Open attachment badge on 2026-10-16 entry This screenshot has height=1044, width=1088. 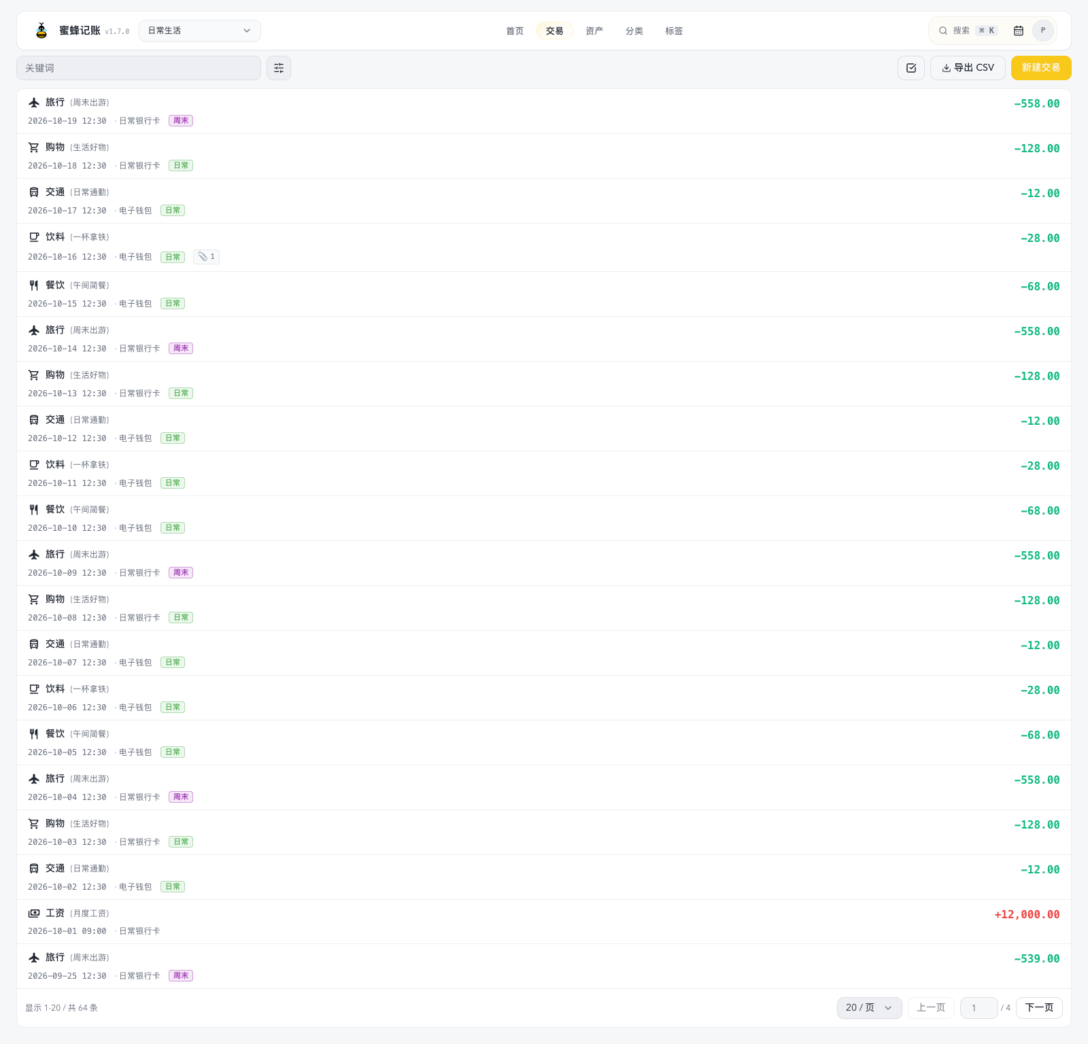click(x=206, y=256)
